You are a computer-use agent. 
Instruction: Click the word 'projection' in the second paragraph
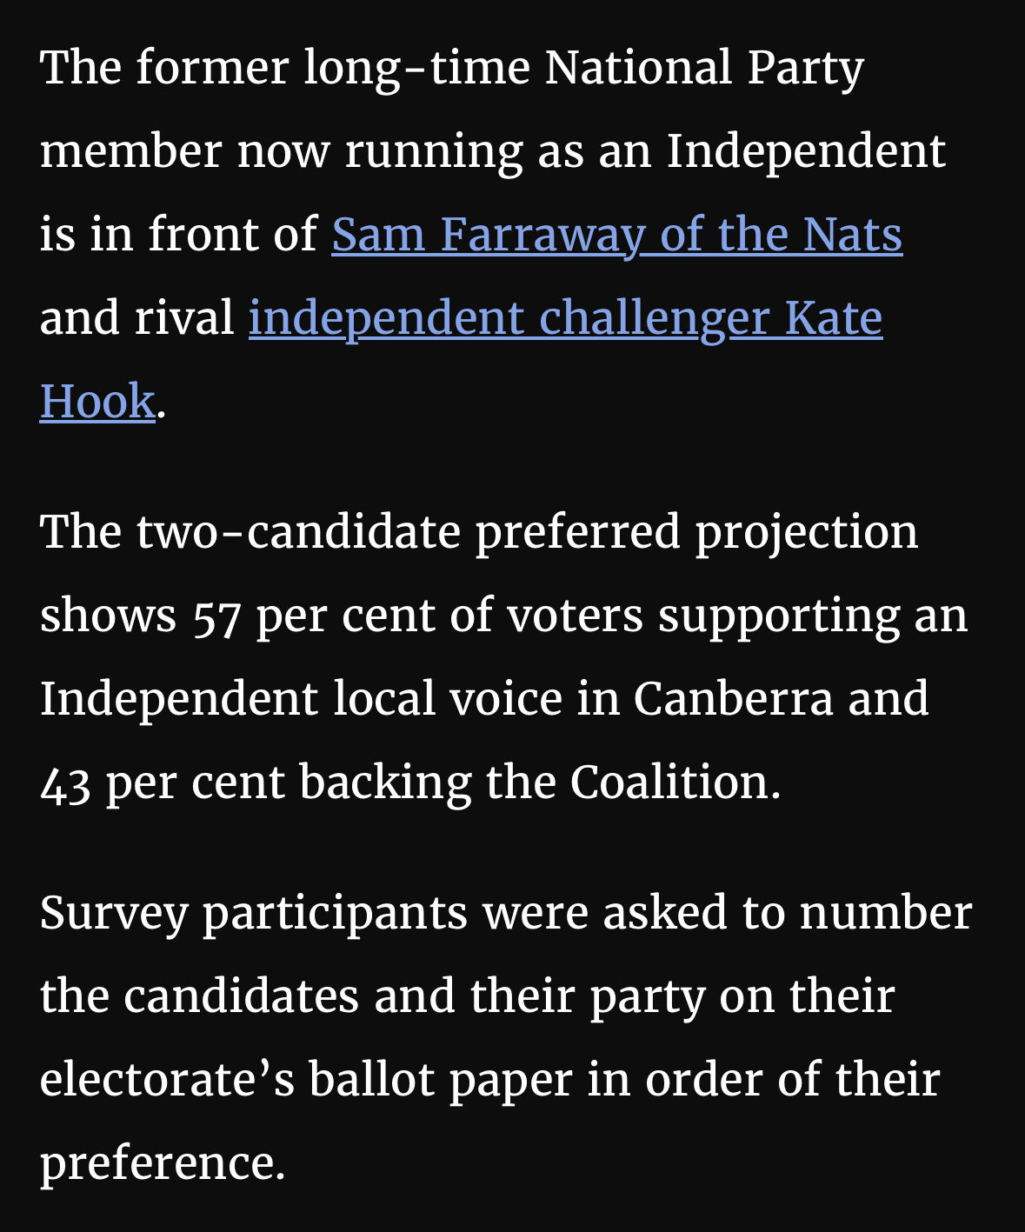(806, 532)
